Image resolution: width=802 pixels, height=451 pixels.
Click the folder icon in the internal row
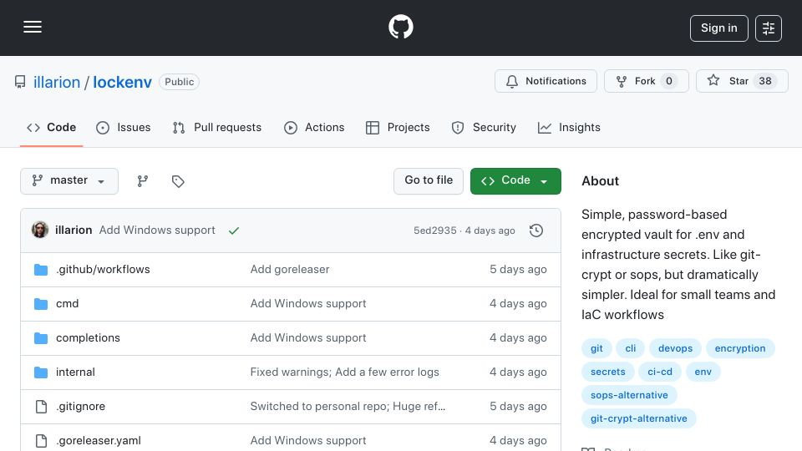pos(41,372)
